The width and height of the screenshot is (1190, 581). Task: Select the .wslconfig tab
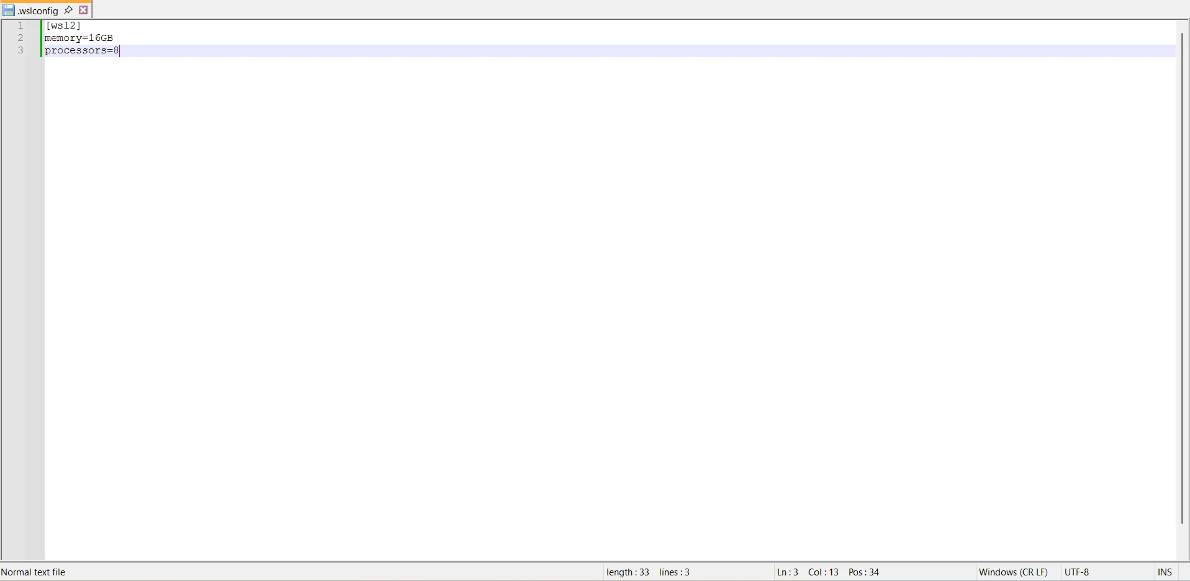[x=37, y=10]
